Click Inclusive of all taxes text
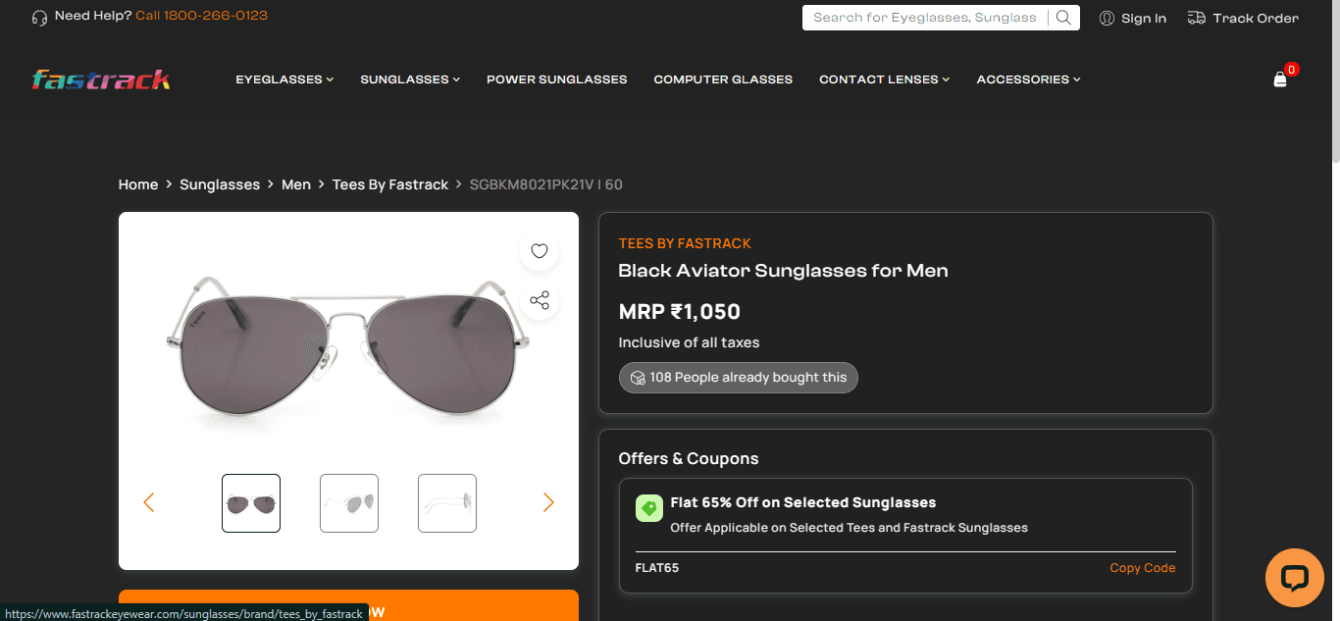This screenshot has width=1340, height=621. [690, 342]
